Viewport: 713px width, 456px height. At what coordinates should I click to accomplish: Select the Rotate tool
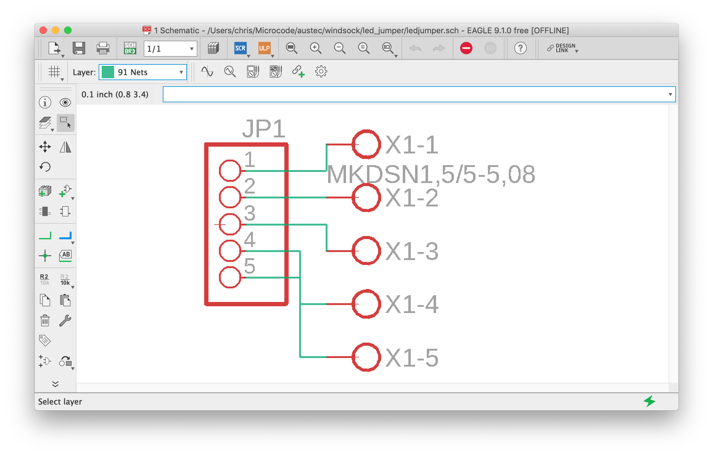[x=45, y=167]
